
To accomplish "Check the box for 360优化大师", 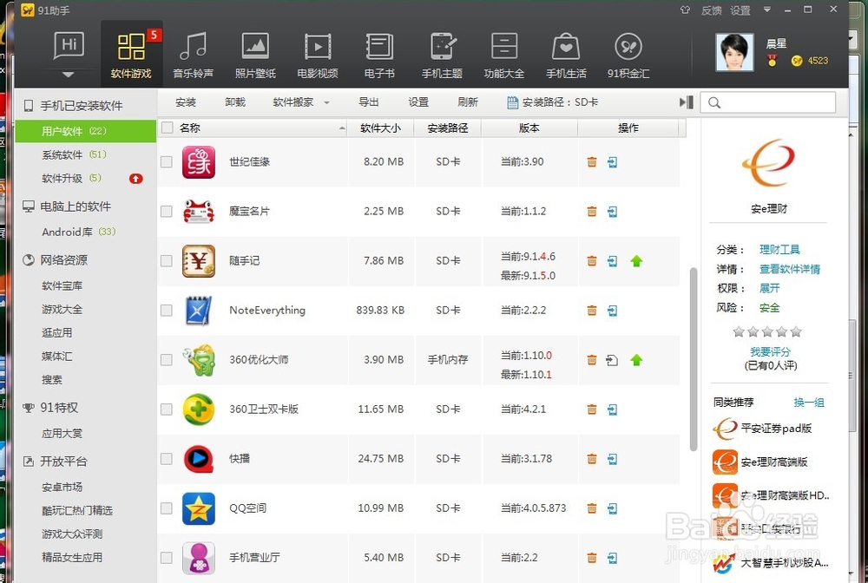I will click(x=166, y=359).
